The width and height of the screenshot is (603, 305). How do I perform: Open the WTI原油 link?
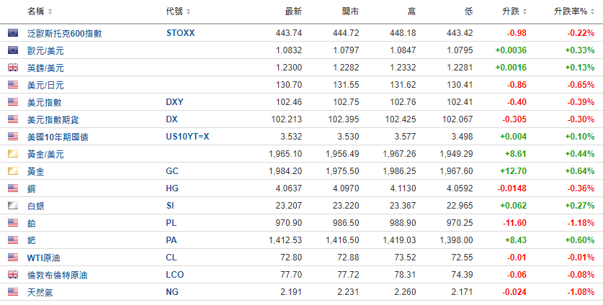(43, 258)
